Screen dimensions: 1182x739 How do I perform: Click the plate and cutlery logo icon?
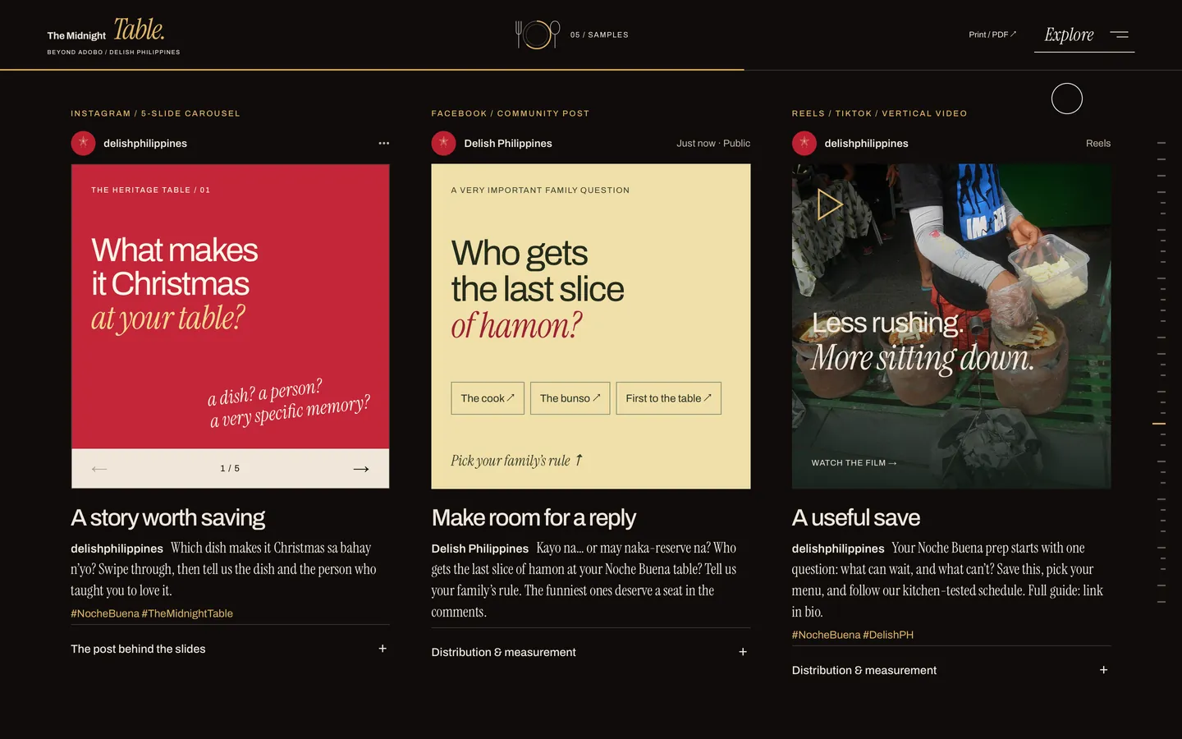(538, 34)
